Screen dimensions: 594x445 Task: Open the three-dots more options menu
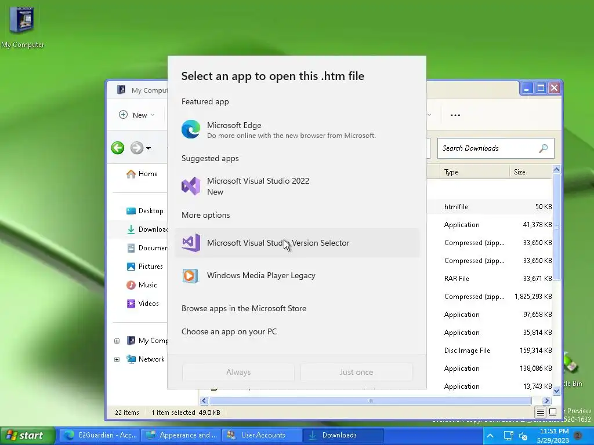[455, 115]
